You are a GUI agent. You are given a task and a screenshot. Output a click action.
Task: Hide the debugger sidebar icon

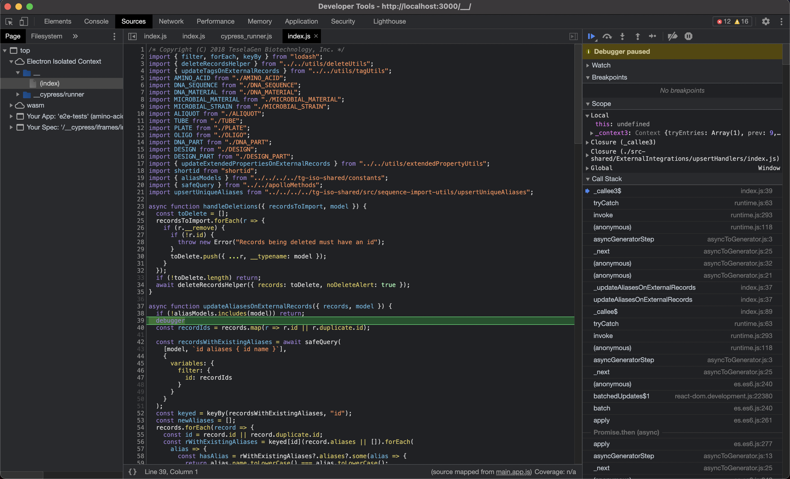point(573,36)
